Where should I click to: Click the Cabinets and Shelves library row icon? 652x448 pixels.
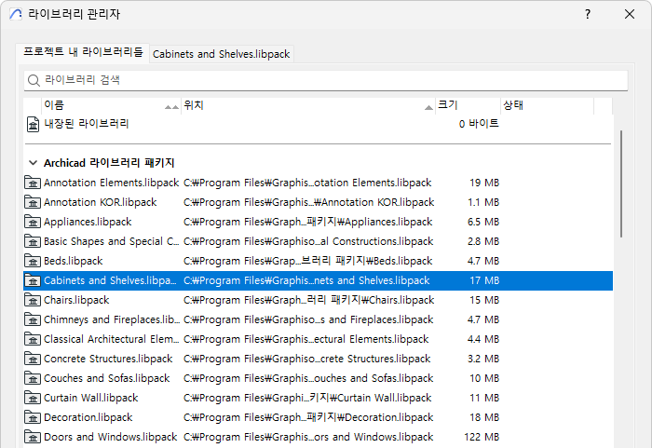33,280
